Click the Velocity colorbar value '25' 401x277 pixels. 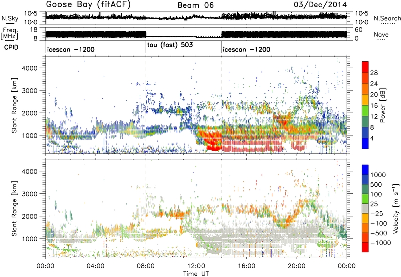[374, 204]
